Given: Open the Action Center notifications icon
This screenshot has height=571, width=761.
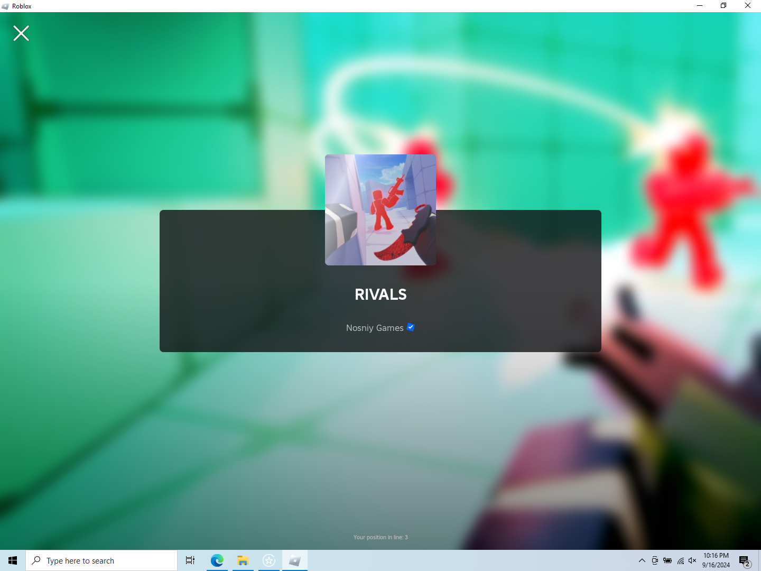Looking at the screenshot, I should point(745,561).
